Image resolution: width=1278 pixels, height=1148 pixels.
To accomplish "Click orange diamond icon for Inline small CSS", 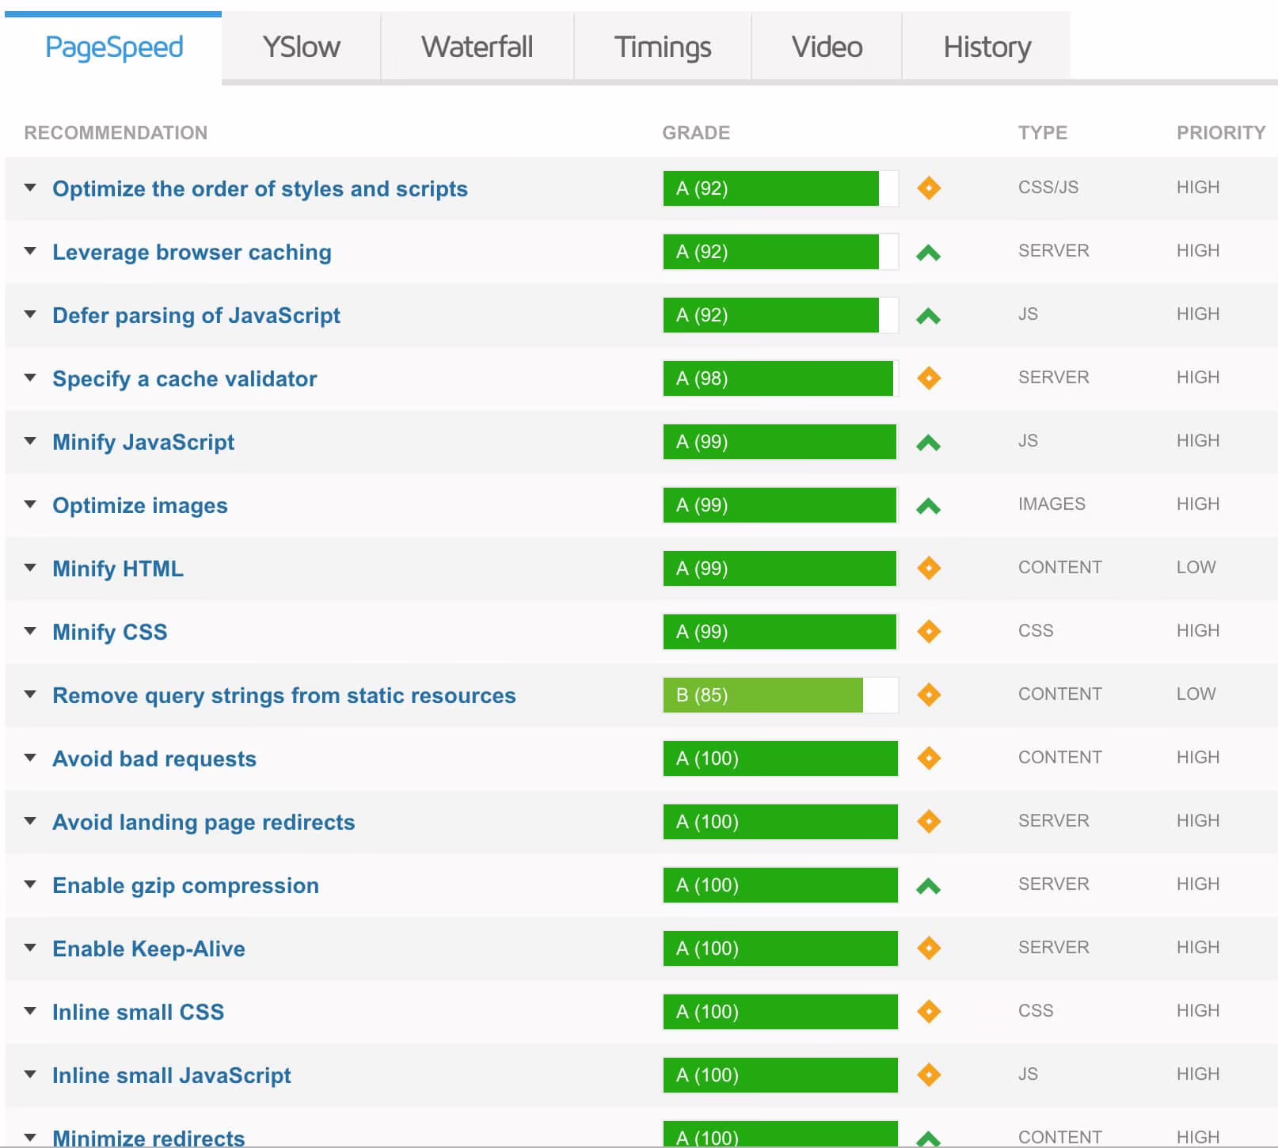I will point(928,1012).
